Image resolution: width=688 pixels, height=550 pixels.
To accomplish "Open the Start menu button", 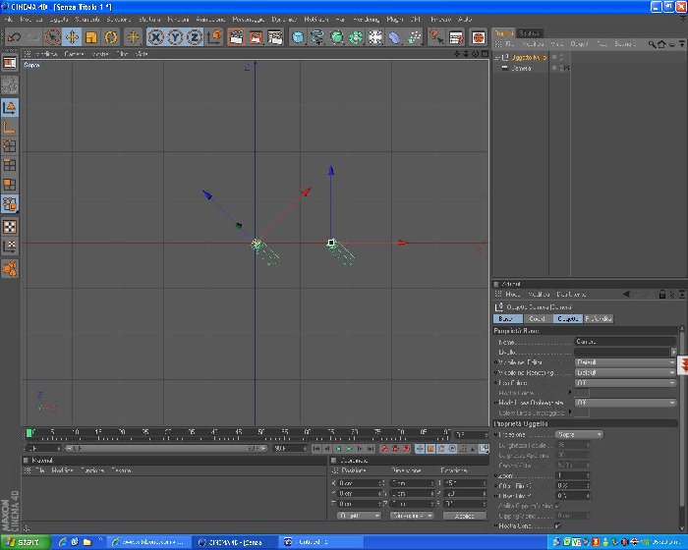I will click(25, 542).
